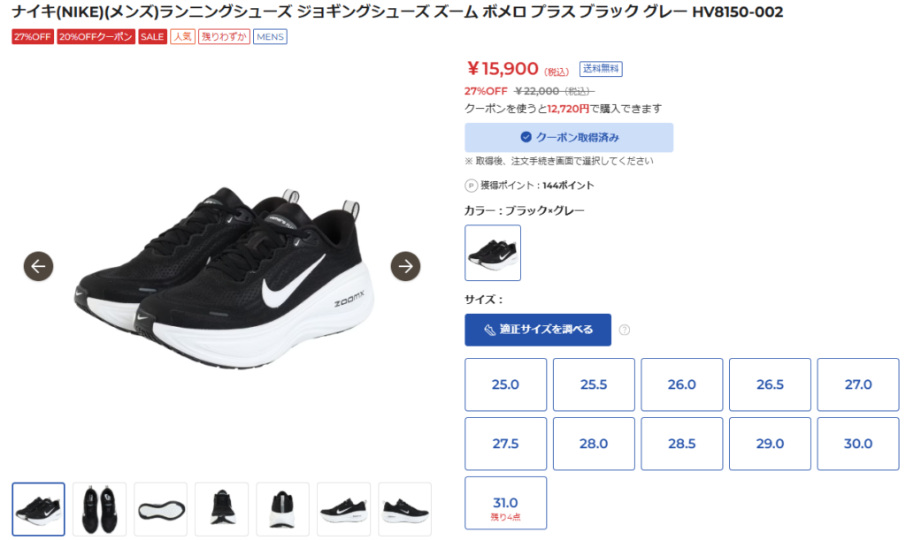Choose size 25.0

pos(505,384)
